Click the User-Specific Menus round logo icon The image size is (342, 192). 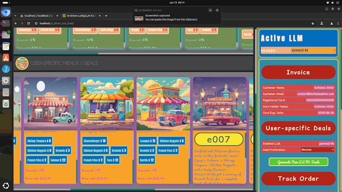point(21,63)
